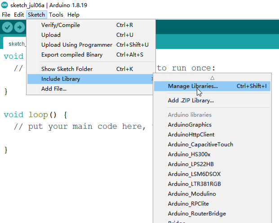Click the submenu scroll-up triangle arrow

(x=212, y=78)
